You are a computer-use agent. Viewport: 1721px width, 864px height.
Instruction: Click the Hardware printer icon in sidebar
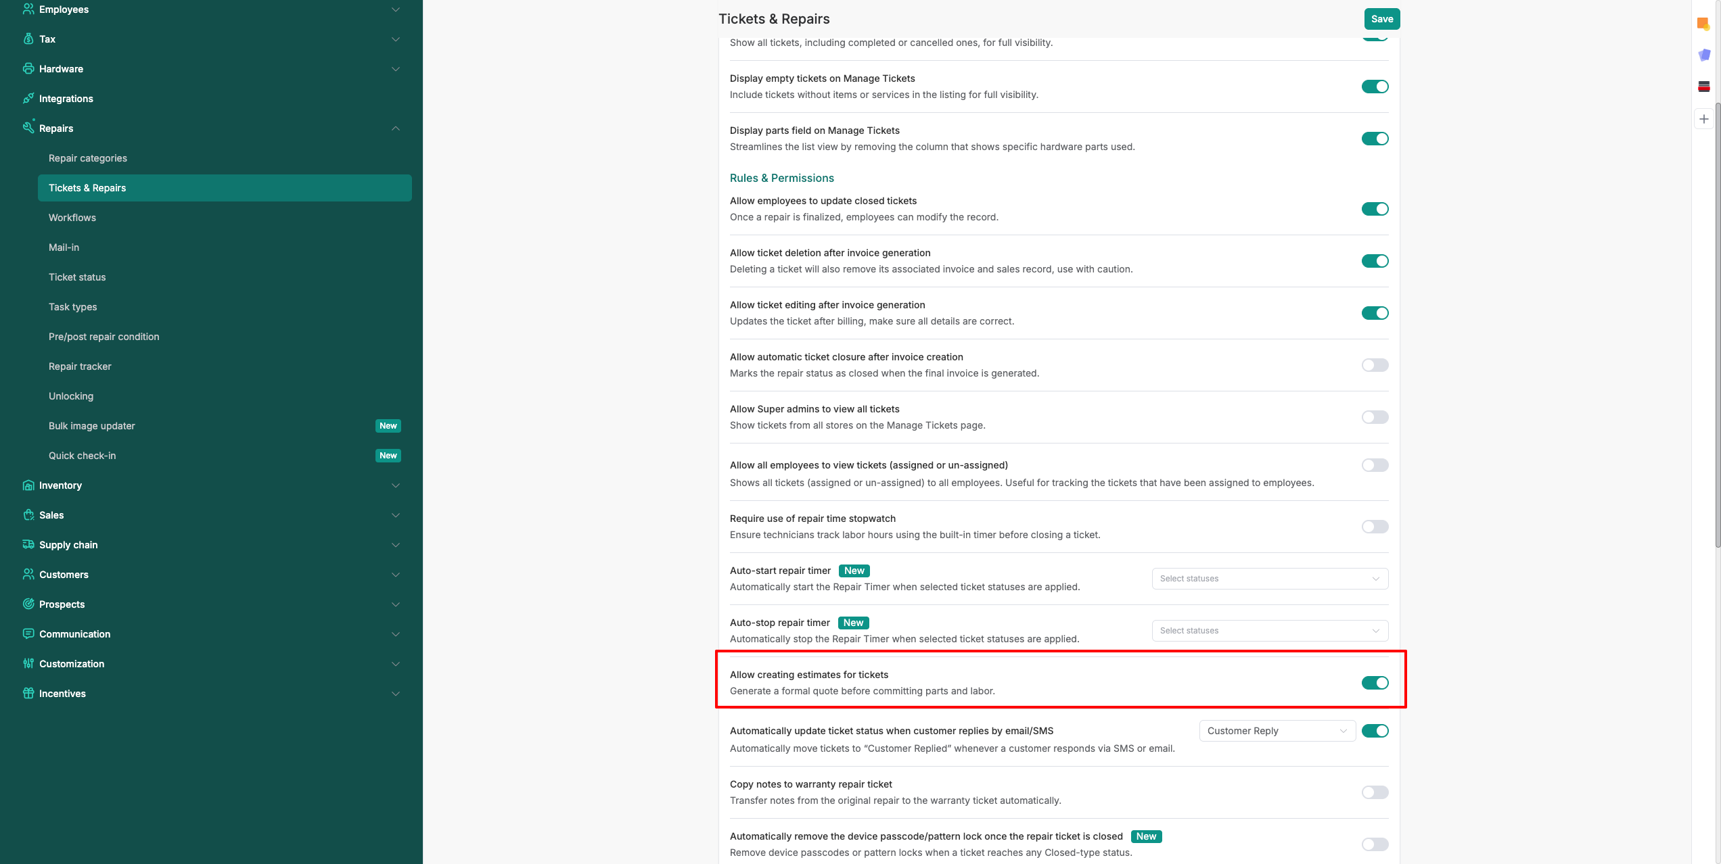coord(28,68)
